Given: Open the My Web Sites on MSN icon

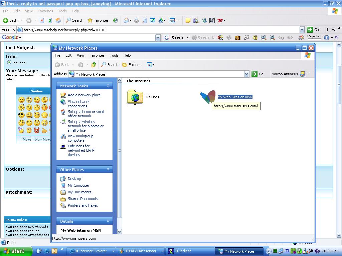Looking at the screenshot, I should 208,97.
